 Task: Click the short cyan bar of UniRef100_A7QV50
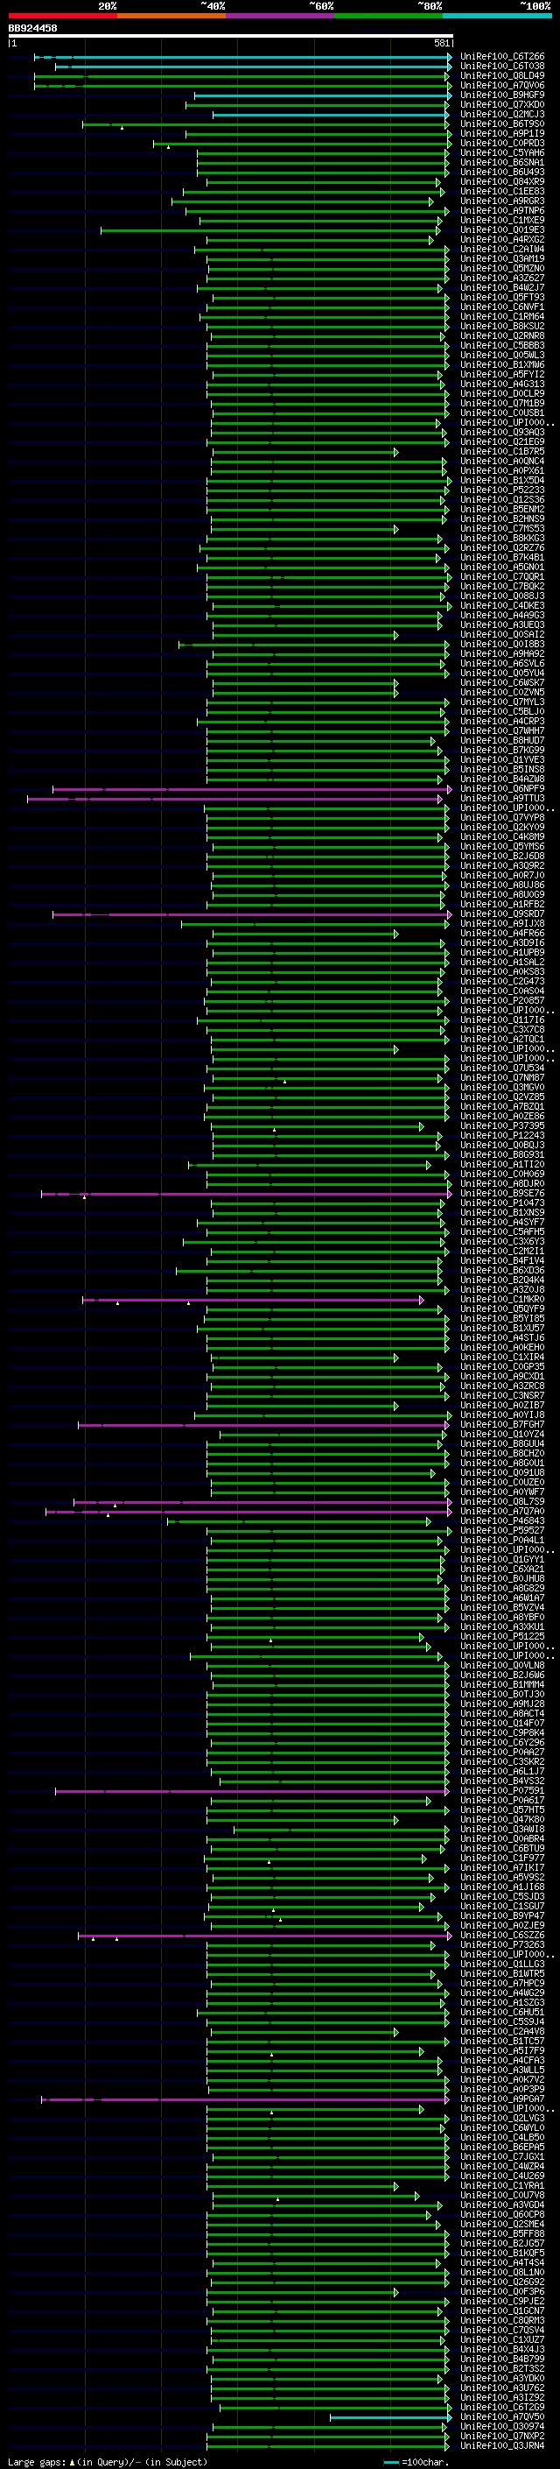390,2417
